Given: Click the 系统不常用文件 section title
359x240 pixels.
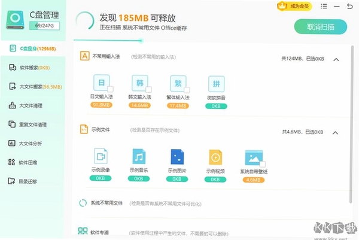Looking at the screenshot, I should pos(107,203).
